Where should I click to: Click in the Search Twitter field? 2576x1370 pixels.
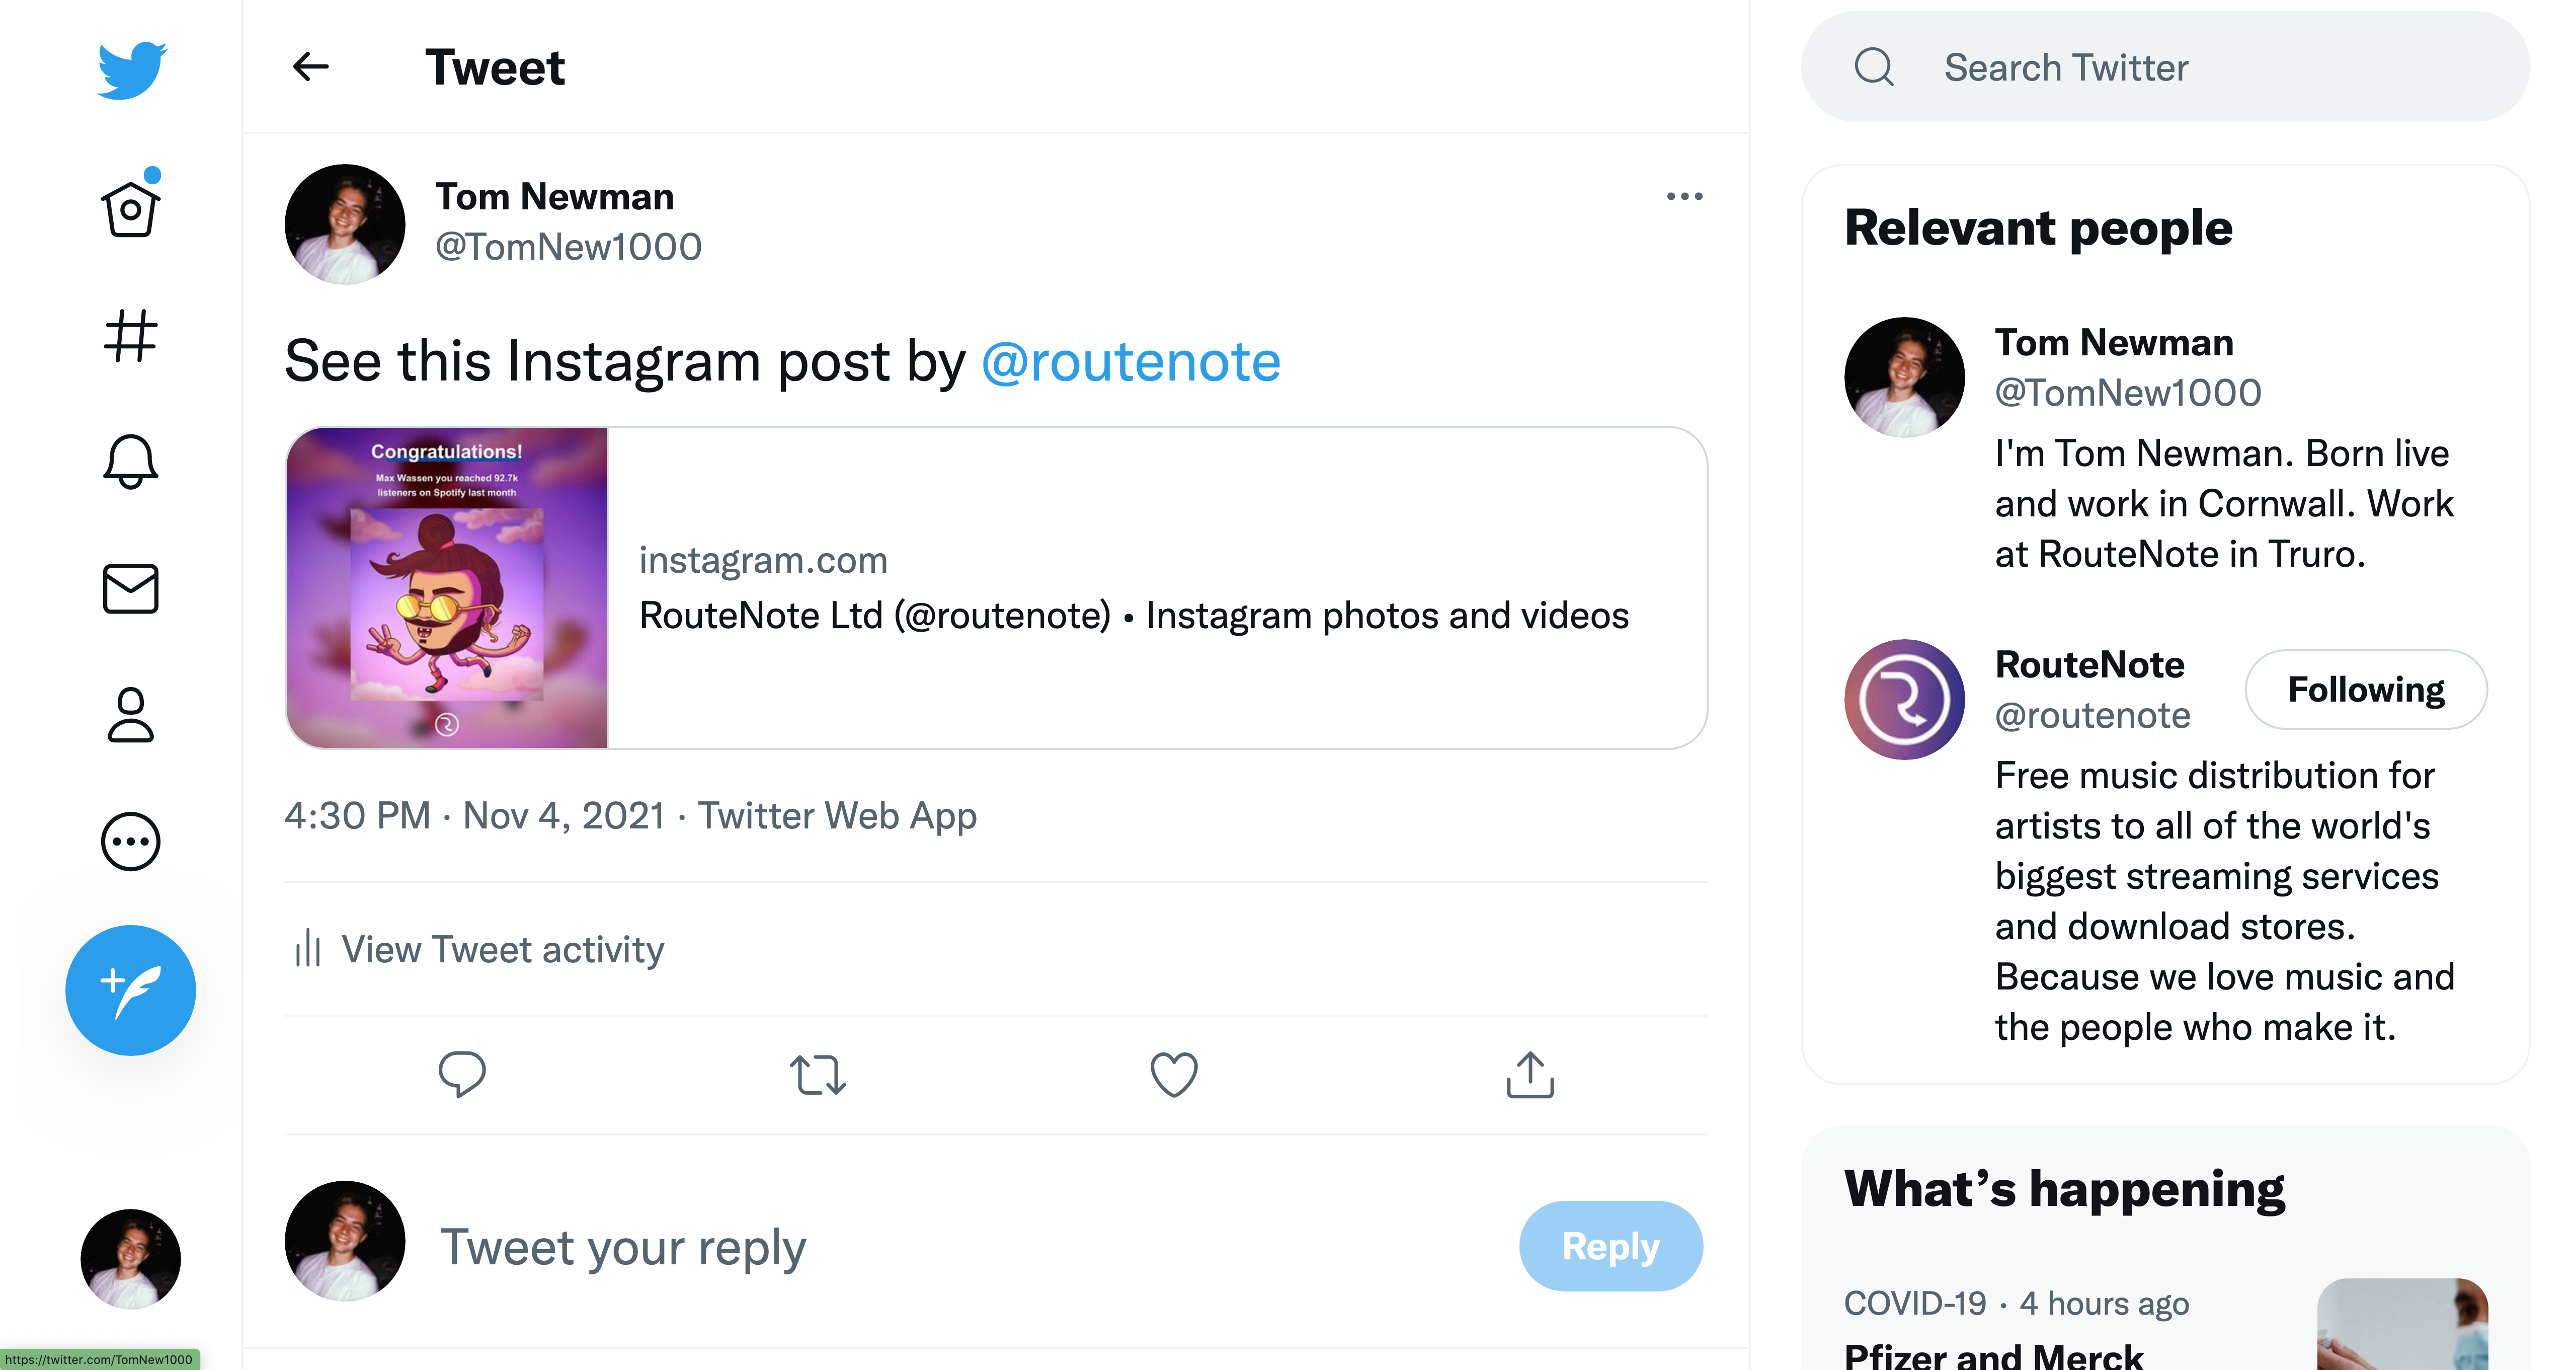click(x=2160, y=67)
